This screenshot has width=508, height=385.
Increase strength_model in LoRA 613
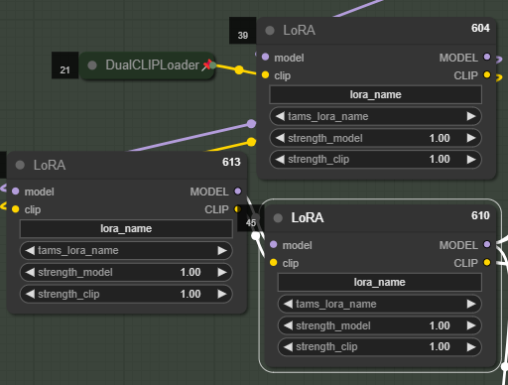[222, 272]
